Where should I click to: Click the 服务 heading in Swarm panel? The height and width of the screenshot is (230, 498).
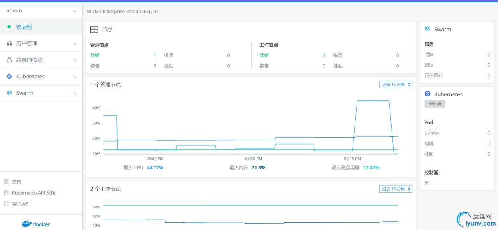pyautogui.click(x=429, y=44)
